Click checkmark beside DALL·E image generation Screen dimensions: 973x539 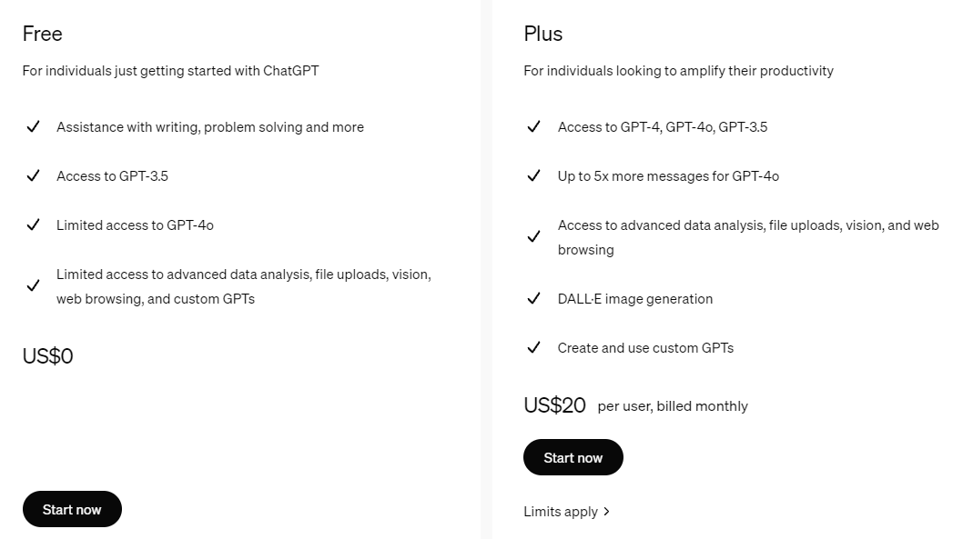point(533,299)
